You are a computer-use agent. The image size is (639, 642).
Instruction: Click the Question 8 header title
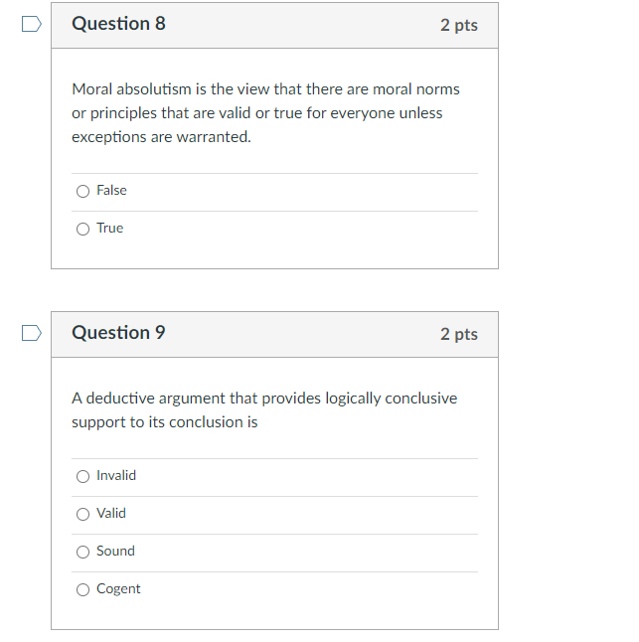click(118, 24)
